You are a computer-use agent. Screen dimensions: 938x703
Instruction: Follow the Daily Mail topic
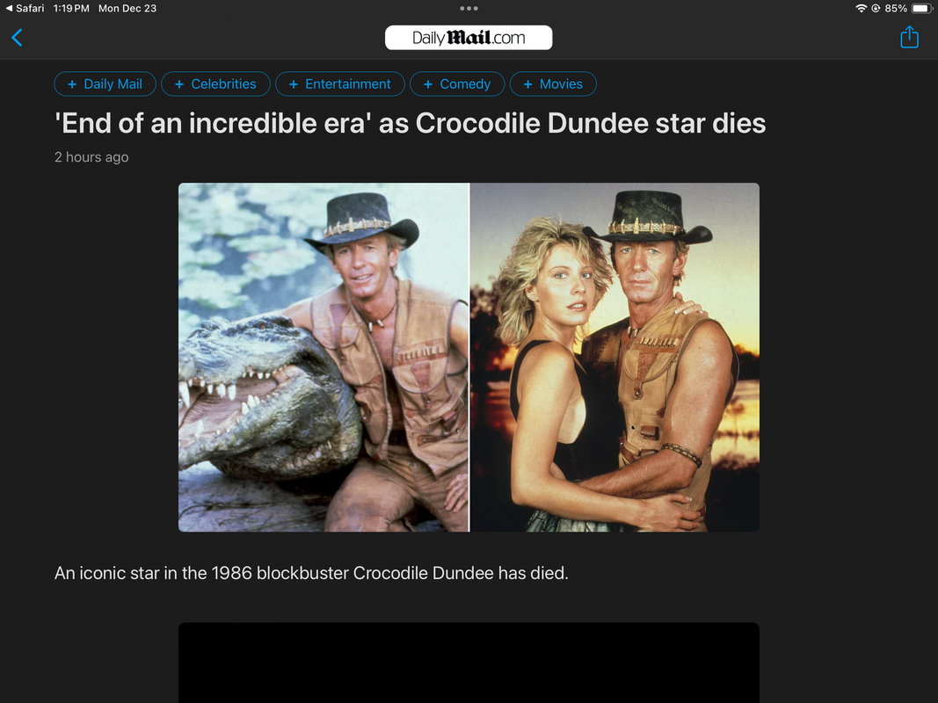point(105,84)
